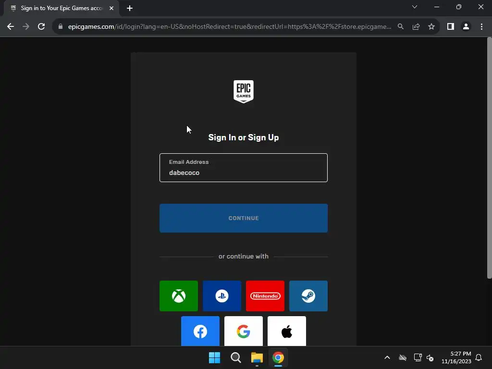
Task: Go forward with the browser arrow
Action: 26,27
